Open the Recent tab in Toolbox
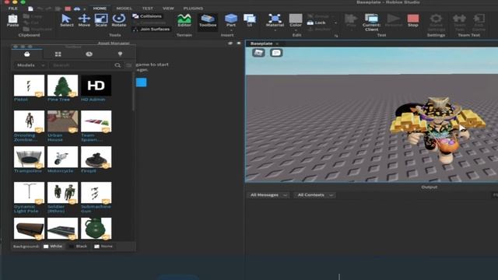Screen dimensions: 498x280 (x=89, y=54)
